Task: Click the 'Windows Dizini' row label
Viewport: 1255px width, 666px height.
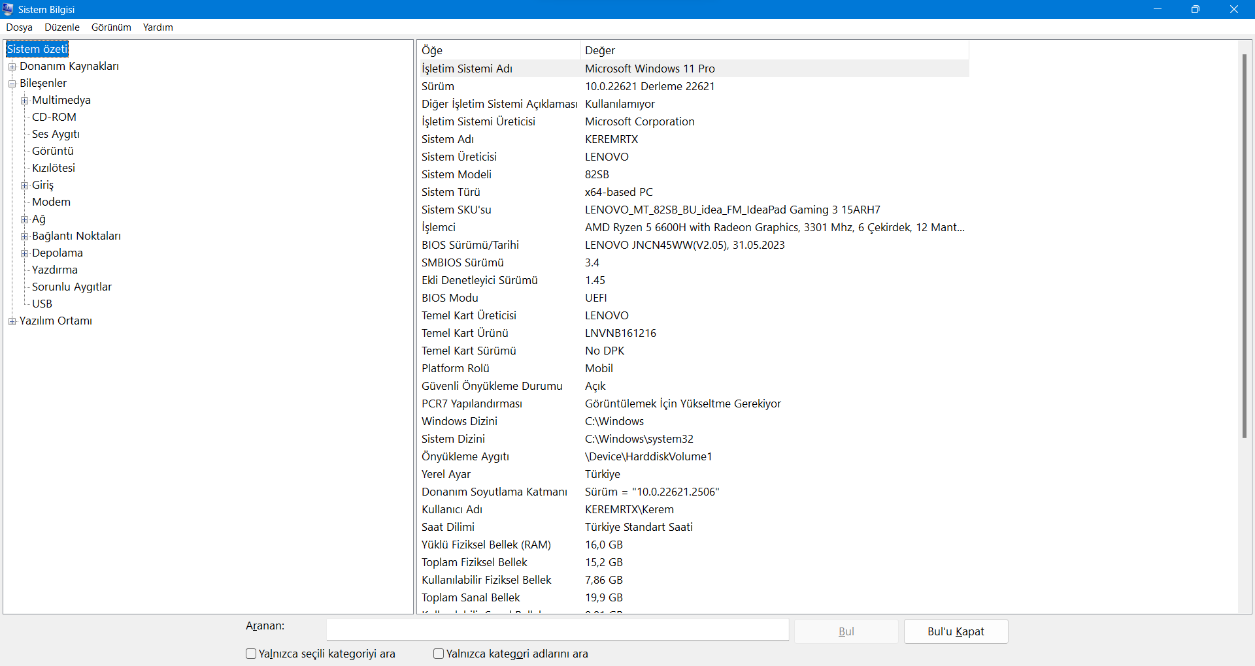Action: tap(460, 421)
